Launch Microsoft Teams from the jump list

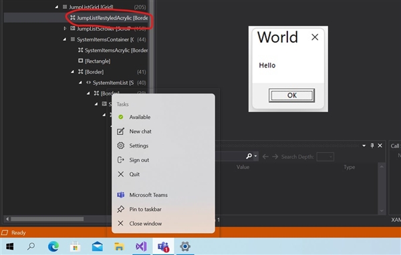tap(163, 195)
